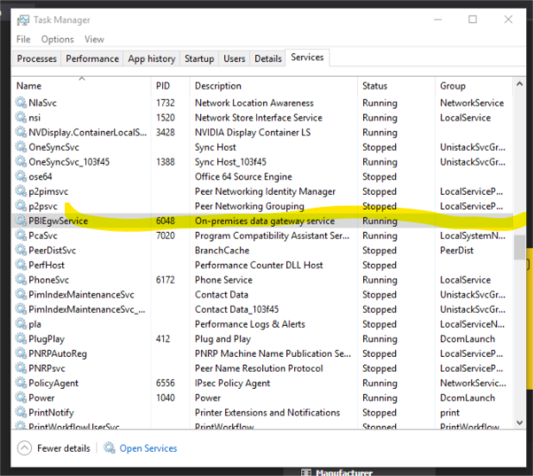The width and height of the screenshot is (533, 476).
Task: Click the gear icon beside ose64
Action: (21, 176)
